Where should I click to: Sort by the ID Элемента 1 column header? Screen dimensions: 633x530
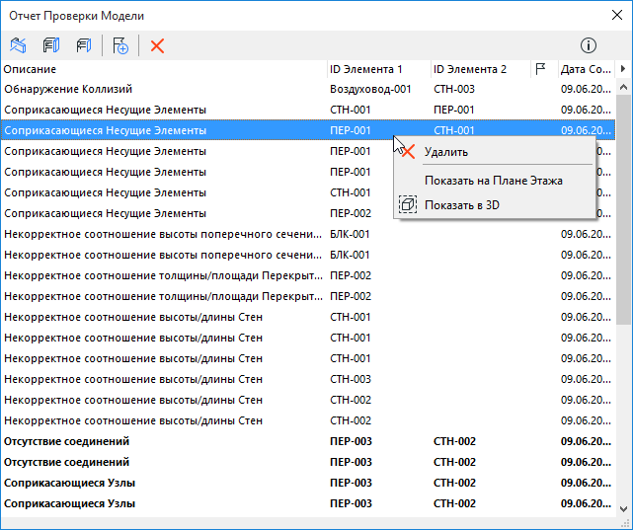point(378,69)
